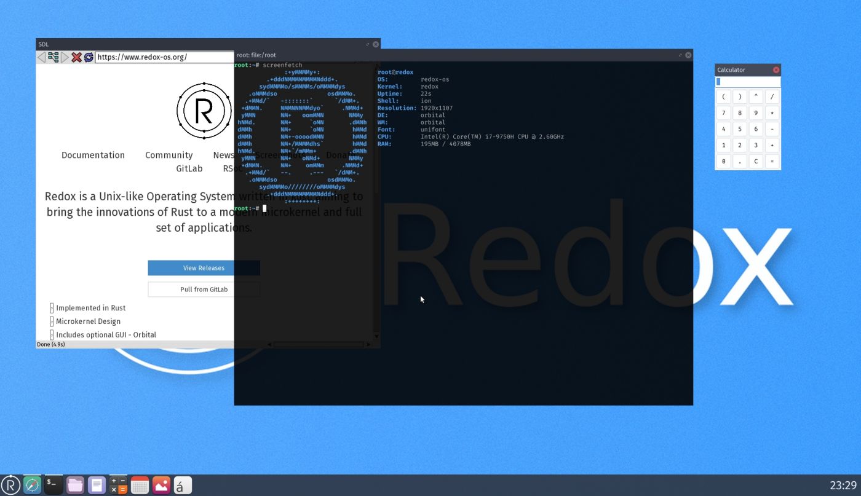Click the 8 key in Calculator
The height and width of the screenshot is (496, 861).
[x=740, y=113]
